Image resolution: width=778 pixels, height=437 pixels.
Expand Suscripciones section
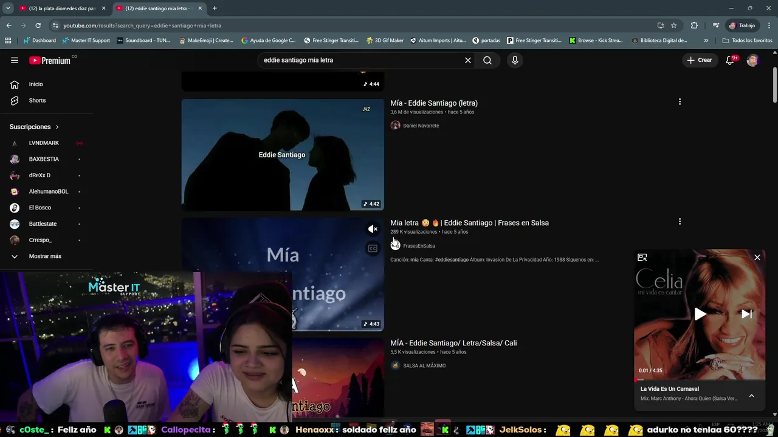[x=34, y=127]
